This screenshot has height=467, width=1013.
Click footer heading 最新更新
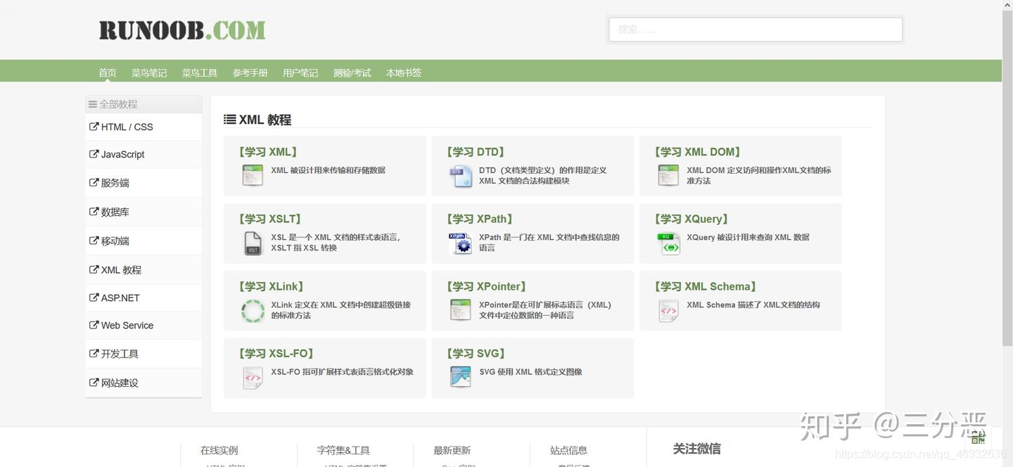(452, 450)
